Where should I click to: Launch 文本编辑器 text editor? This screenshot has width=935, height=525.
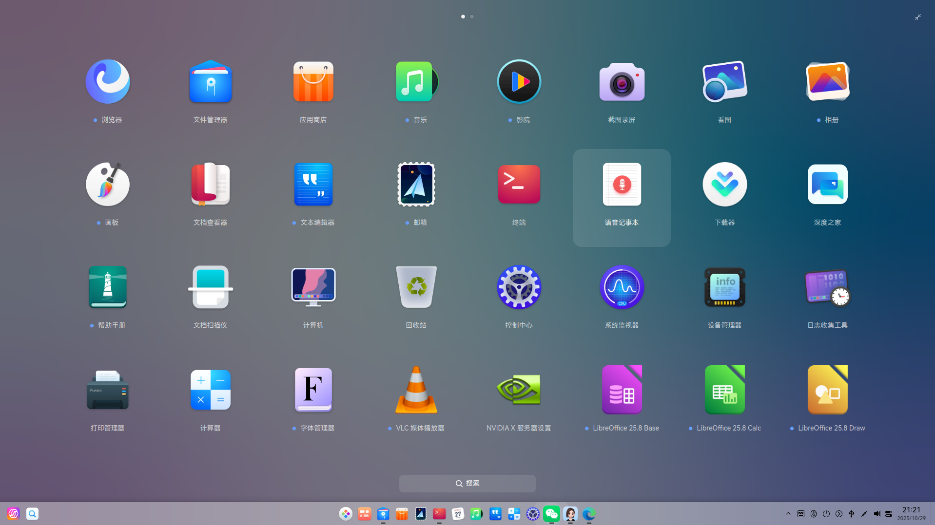tap(313, 185)
